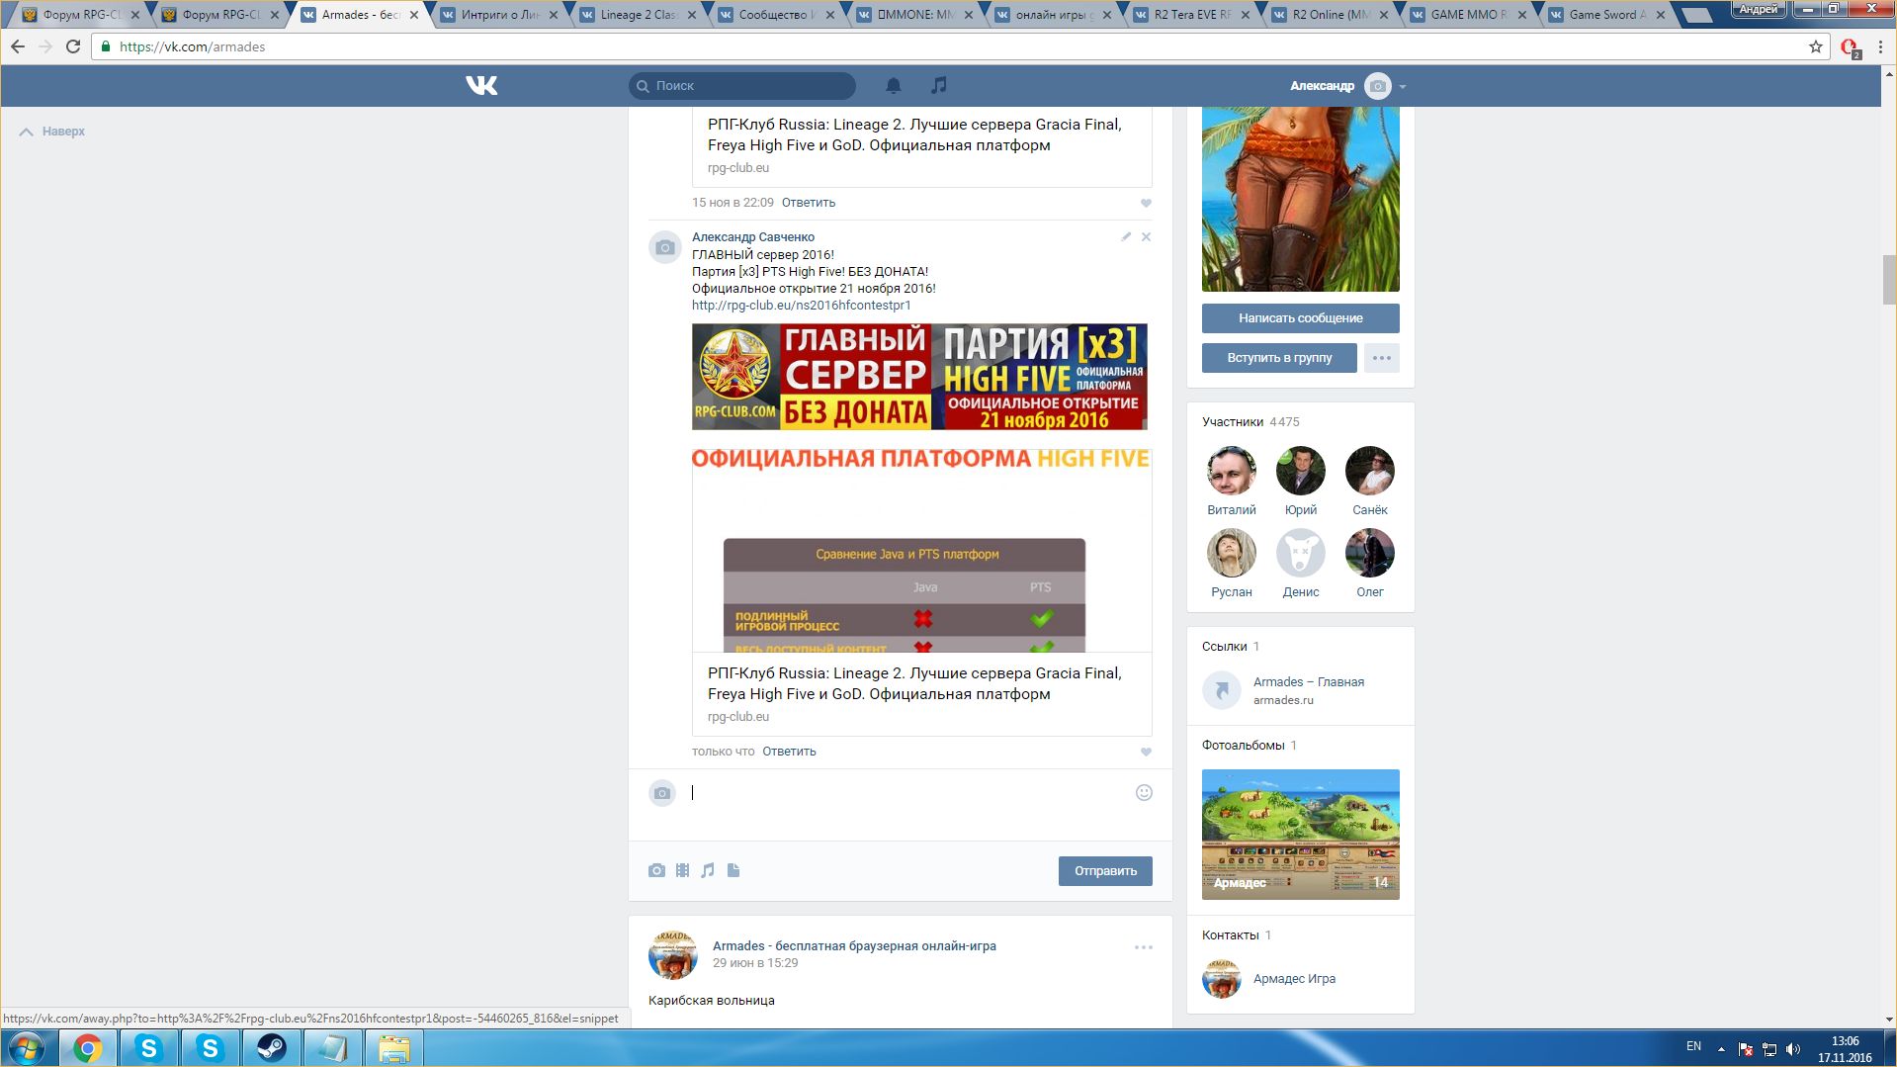This screenshot has width=1897, height=1067.
Task: Click the search field Поиск
Action: pos(742,86)
